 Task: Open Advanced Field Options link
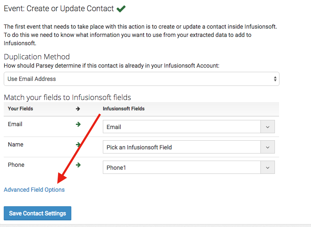coord(34,190)
